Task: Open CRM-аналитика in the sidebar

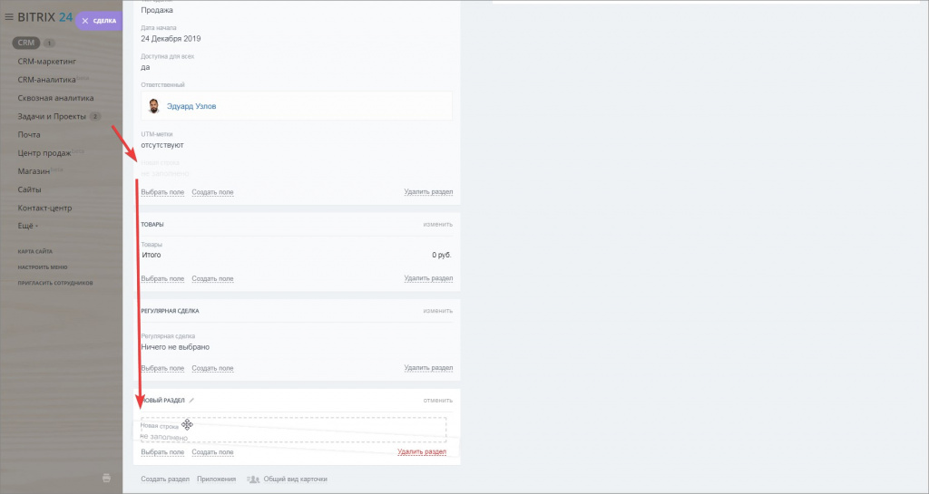Action: tap(47, 80)
